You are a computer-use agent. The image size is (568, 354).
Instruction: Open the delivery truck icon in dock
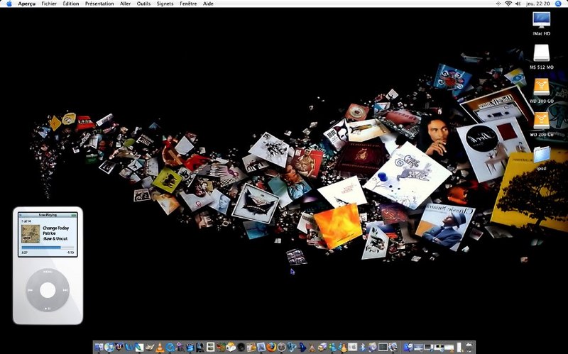(322, 347)
